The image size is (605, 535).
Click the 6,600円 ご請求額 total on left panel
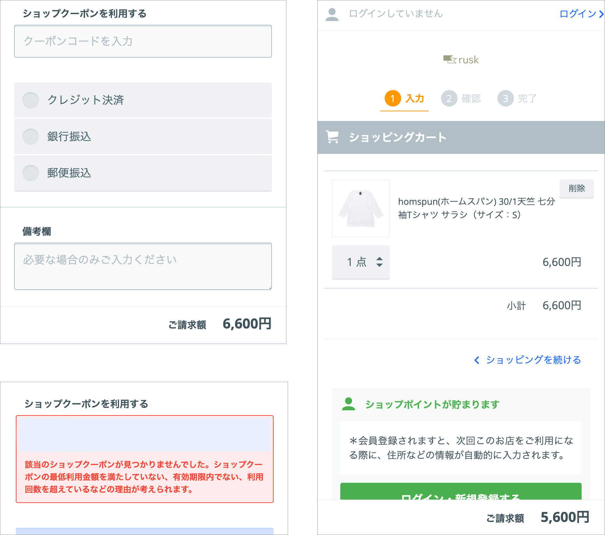coord(247,324)
